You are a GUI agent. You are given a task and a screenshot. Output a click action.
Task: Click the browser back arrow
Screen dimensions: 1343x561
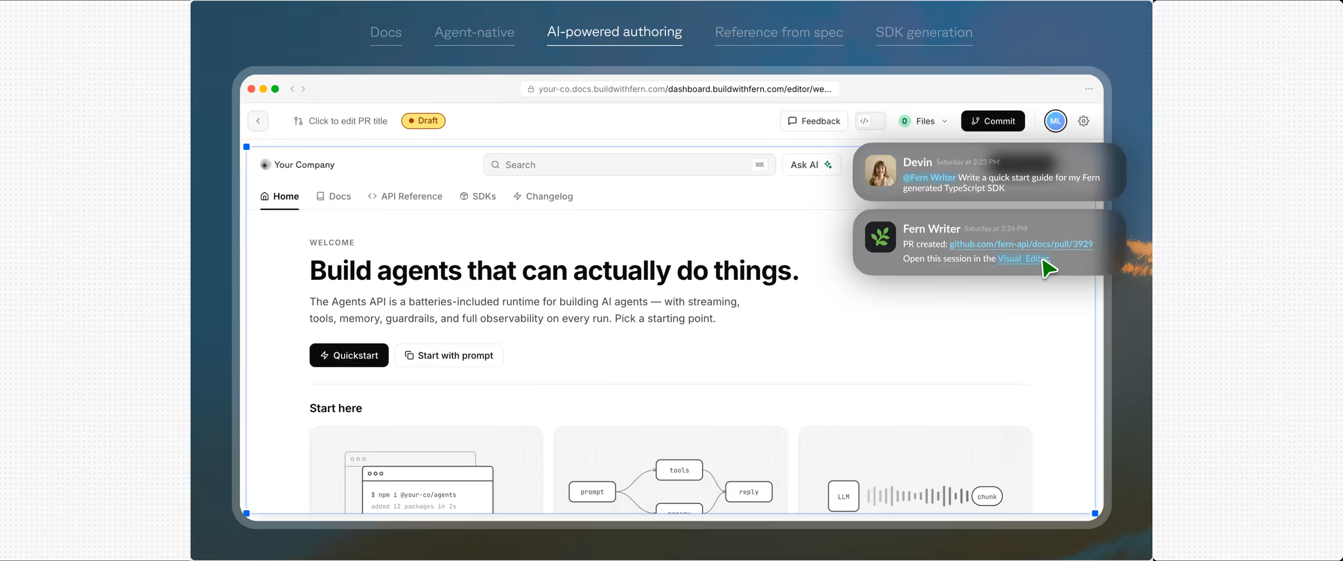click(292, 89)
